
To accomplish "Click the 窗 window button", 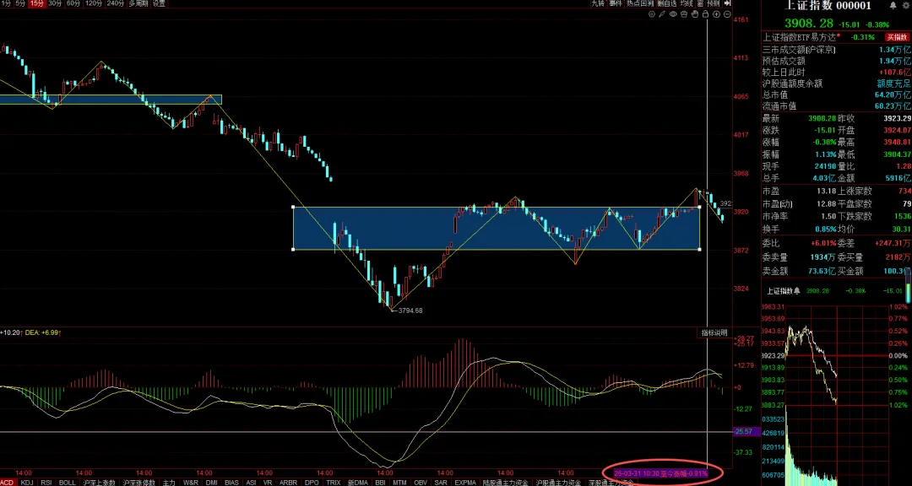I will 700,3.
